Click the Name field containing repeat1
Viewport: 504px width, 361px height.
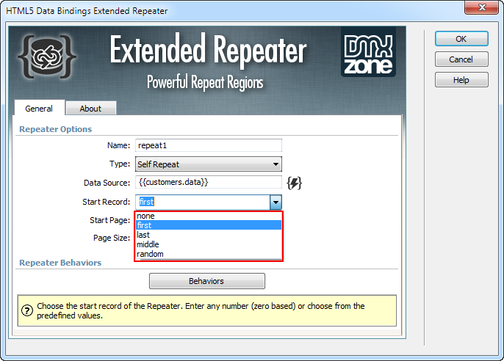point(209,145)
